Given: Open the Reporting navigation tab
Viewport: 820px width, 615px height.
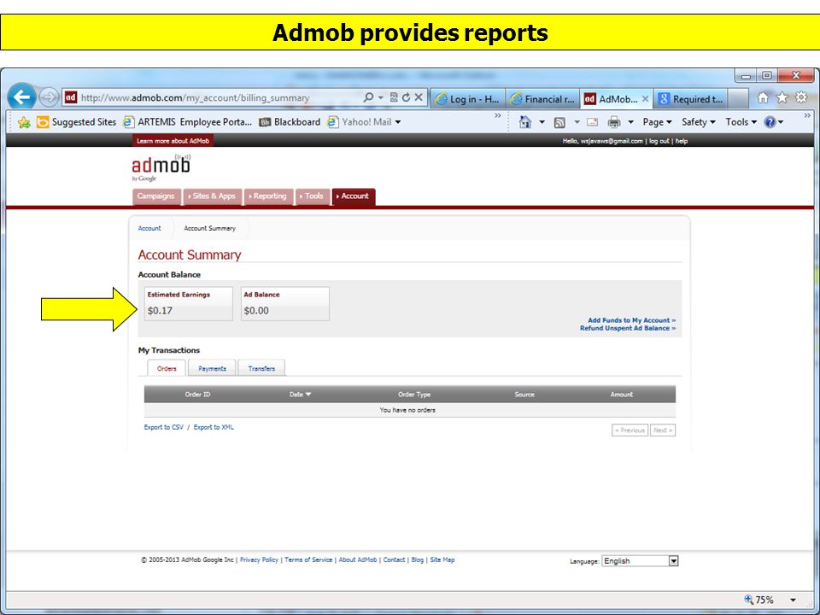Looking at the screenshot, I should coord(268,196).
